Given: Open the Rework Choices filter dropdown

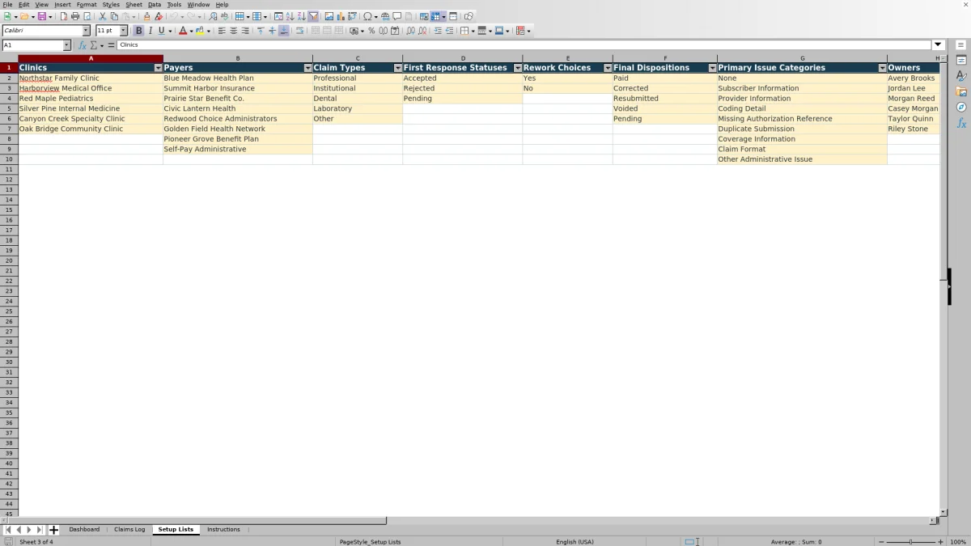Looking at the screenshot, I should (x=608, y=68).
